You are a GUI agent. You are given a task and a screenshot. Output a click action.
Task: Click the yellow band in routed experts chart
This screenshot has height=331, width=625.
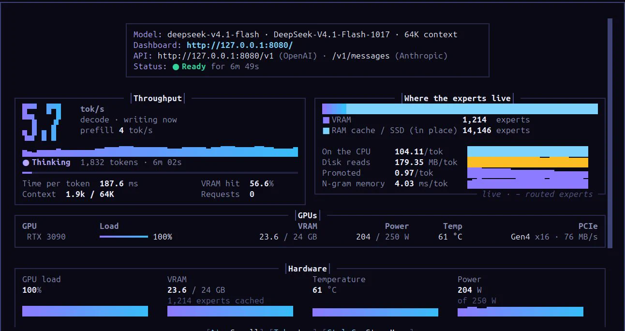click(528, 162)
